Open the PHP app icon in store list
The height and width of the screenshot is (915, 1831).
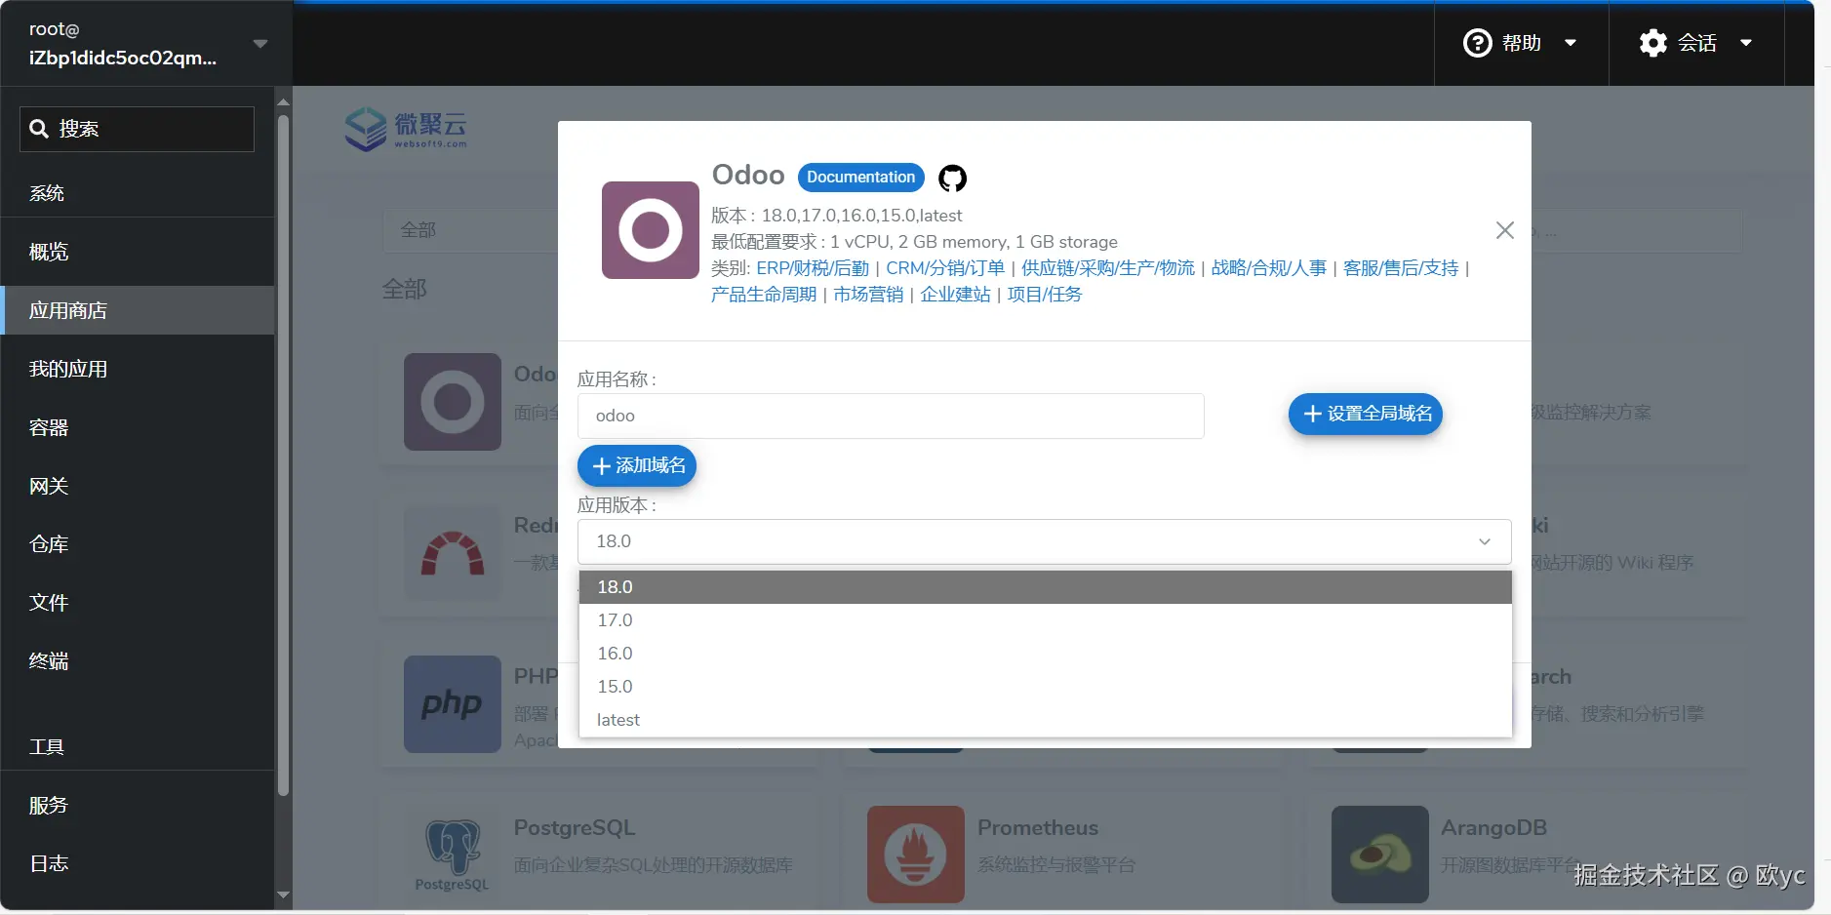click(453, 704)
